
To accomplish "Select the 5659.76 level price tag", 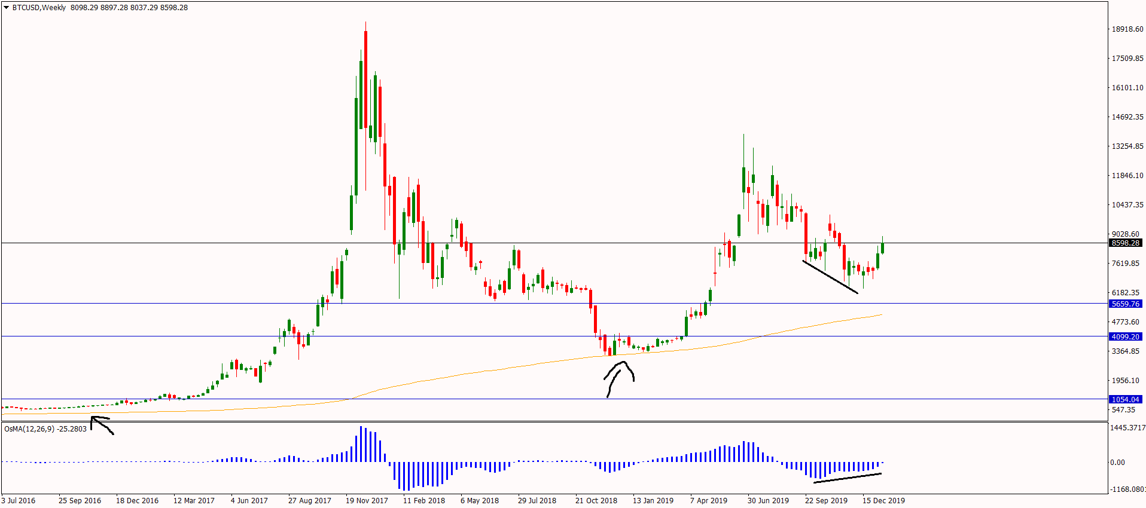I will [x=1126, y=304].
